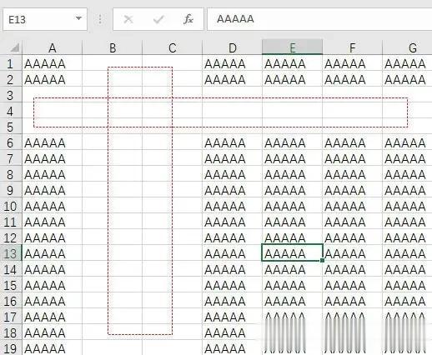Select column F header
The width and height of the screenshot is (432, 355).
coord(353,47)
